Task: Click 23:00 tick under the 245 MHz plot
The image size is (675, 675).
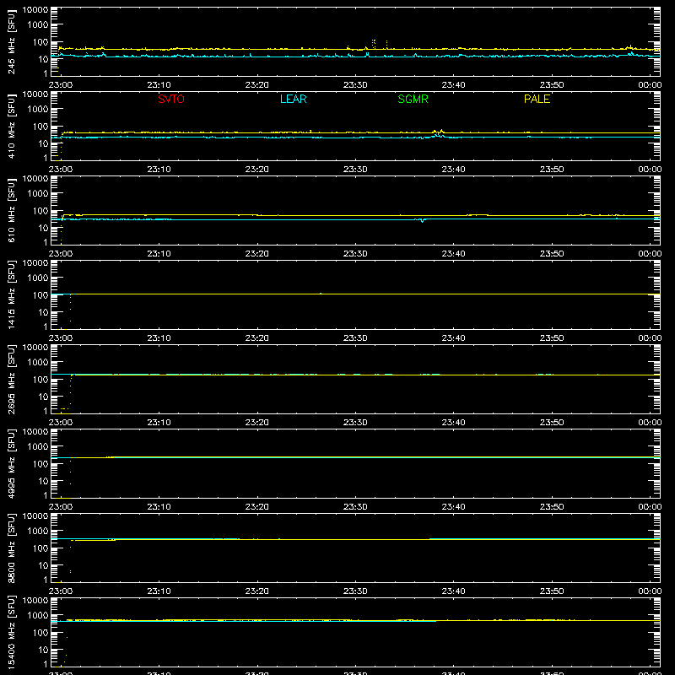Action: [60, 85]
